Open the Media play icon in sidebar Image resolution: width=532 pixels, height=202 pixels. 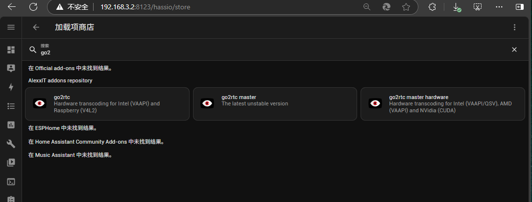11,163
